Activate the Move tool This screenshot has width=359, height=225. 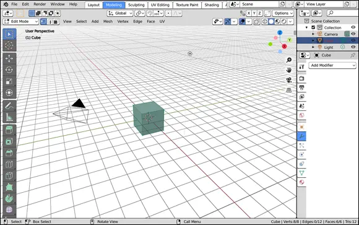9,58
